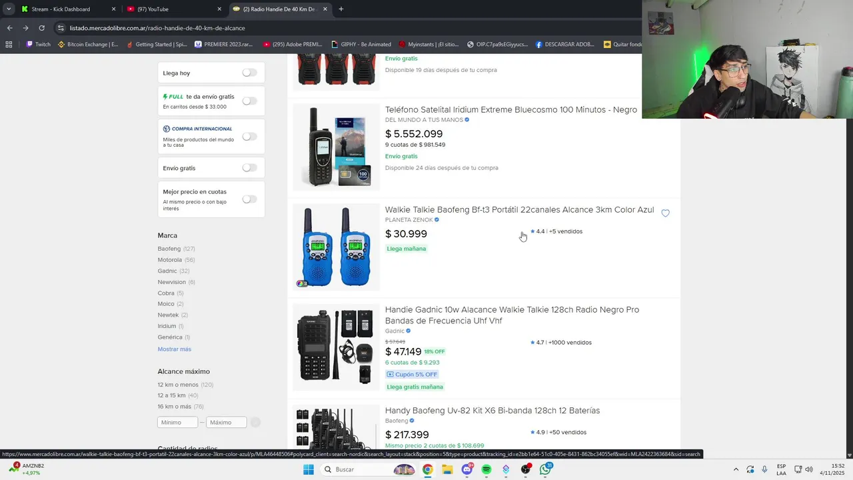
Task: Open Discord from the taskbar
Action: click(x=467, y=469)
